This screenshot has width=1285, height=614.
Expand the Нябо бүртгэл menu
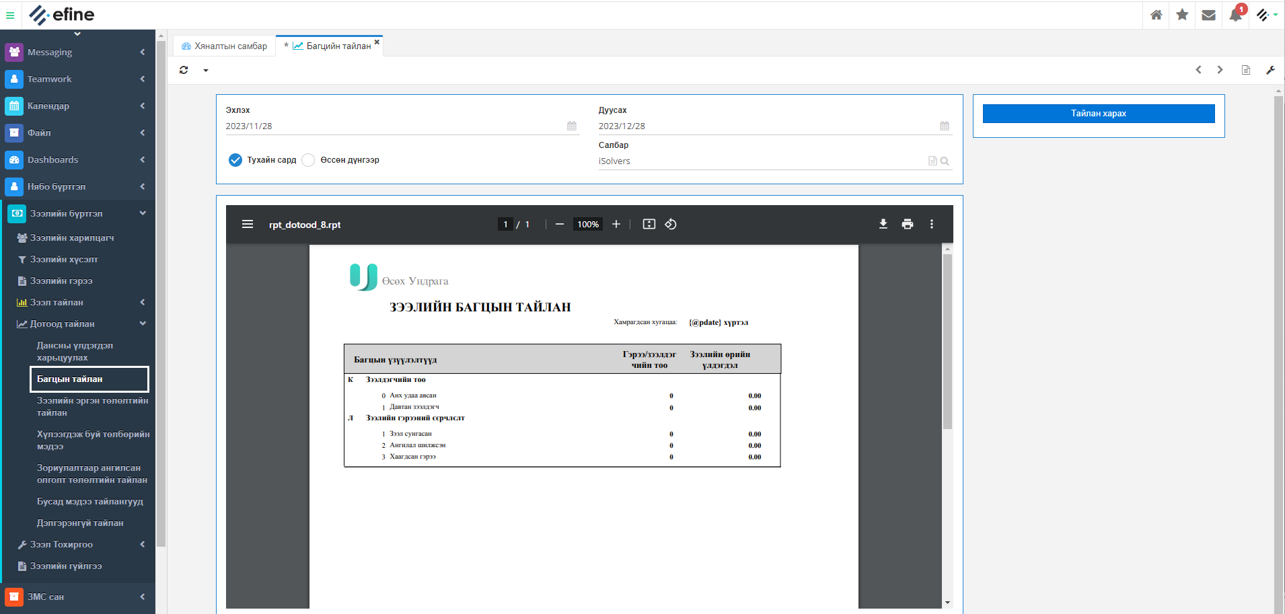(x=143, y=186)
